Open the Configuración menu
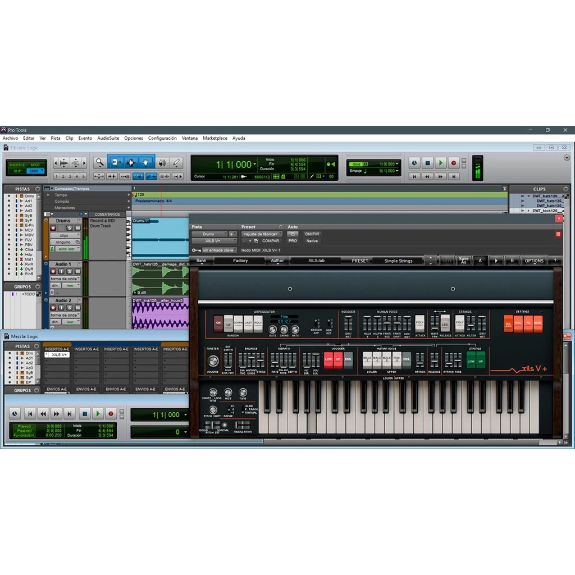This screenshot has width=575, height=575. pyautogui.click(x=162, y=138)
